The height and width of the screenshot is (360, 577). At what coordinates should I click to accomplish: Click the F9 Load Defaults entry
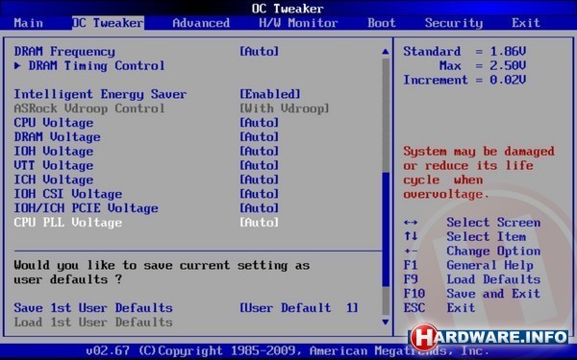[x=472, y=280]
